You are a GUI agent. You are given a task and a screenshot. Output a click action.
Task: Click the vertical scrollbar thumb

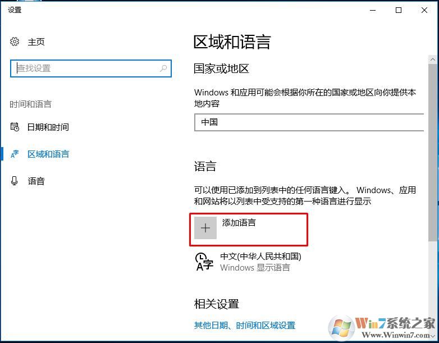(x=433, y=152)
